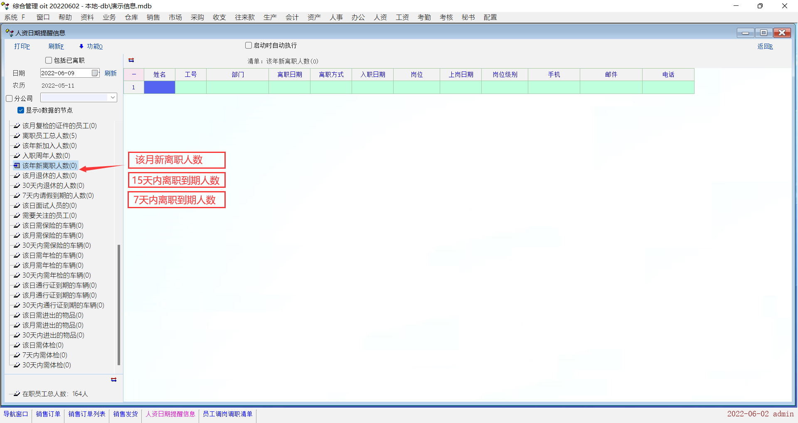Click the 人资日期提醒信息 window title icon
Viewport: 798px width, 423px height.
(x=9, y=33)
